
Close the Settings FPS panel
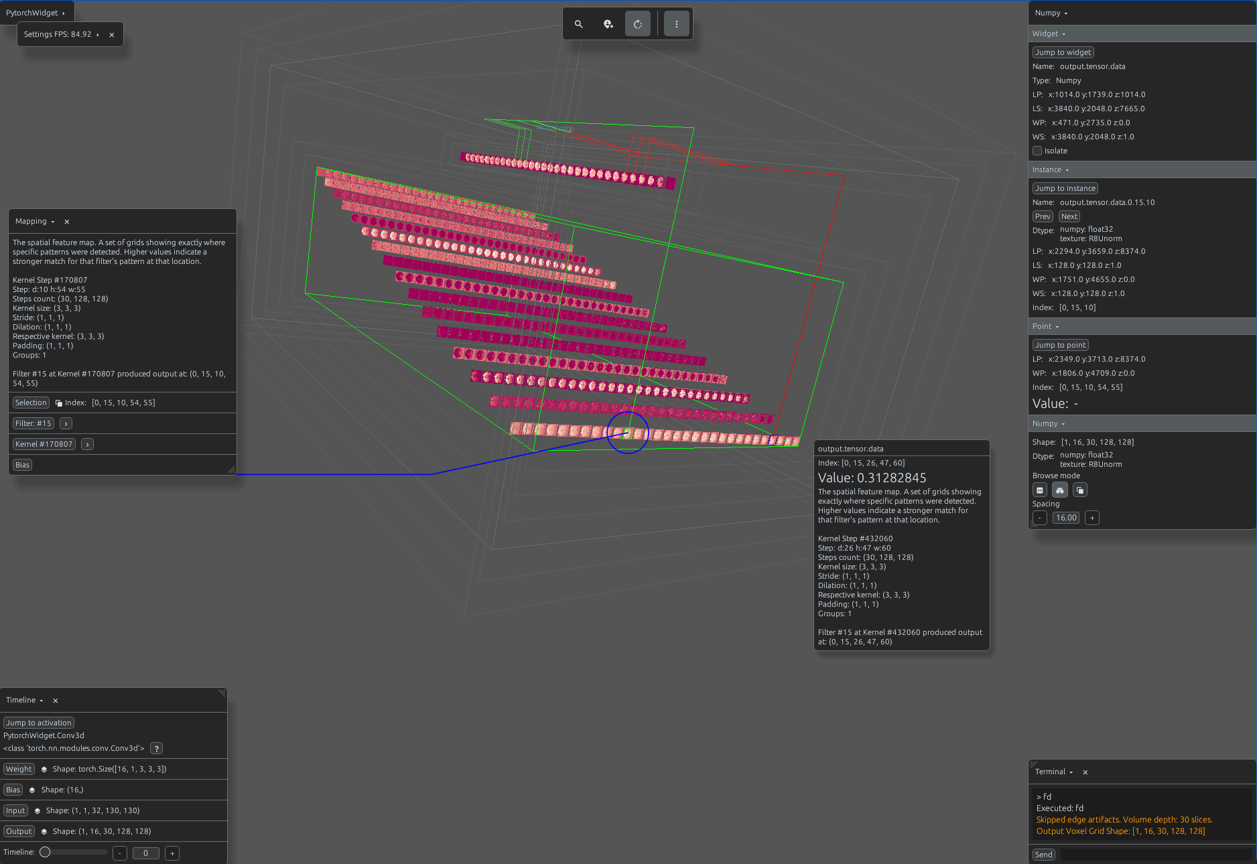112,35
